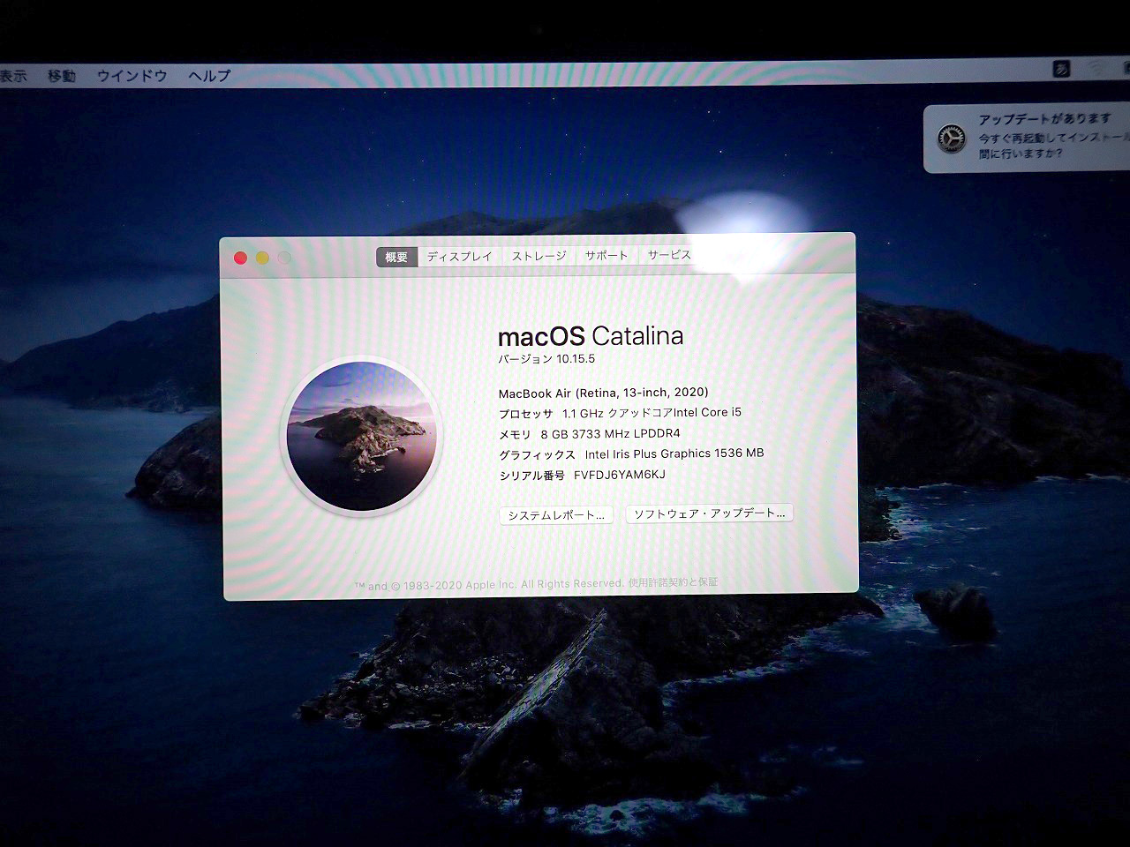Open the 使用許諾契約と保証 link

point(673,582)
